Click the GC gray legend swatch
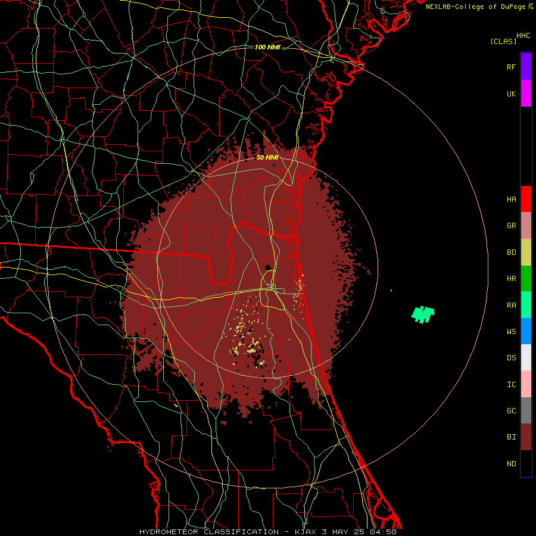 (526, 410)
